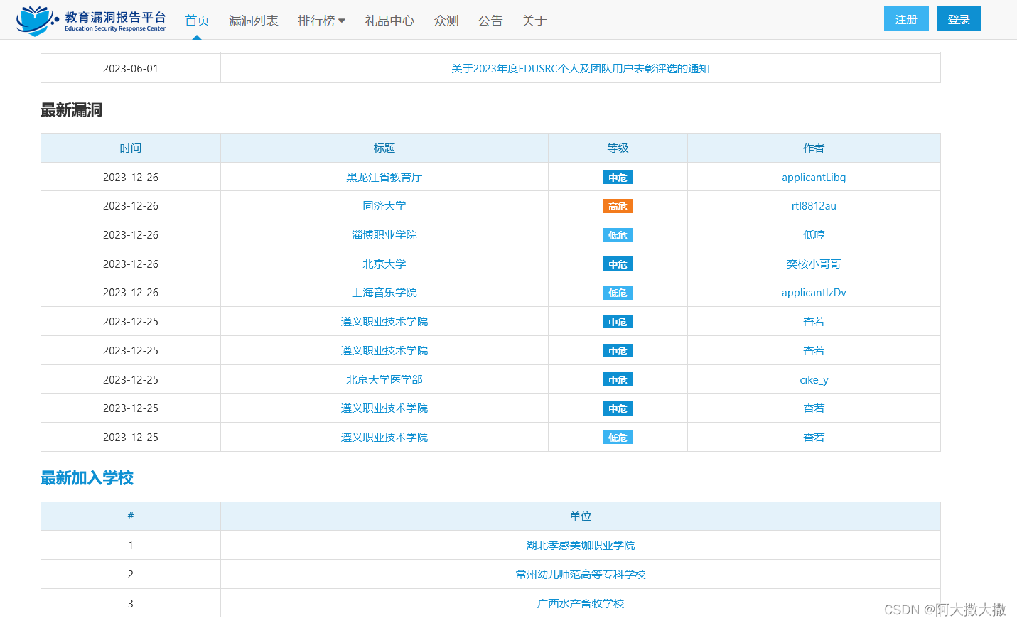Click row number 3 in school table
This screenshot has width=1017, height=623.
coord(131,604)
